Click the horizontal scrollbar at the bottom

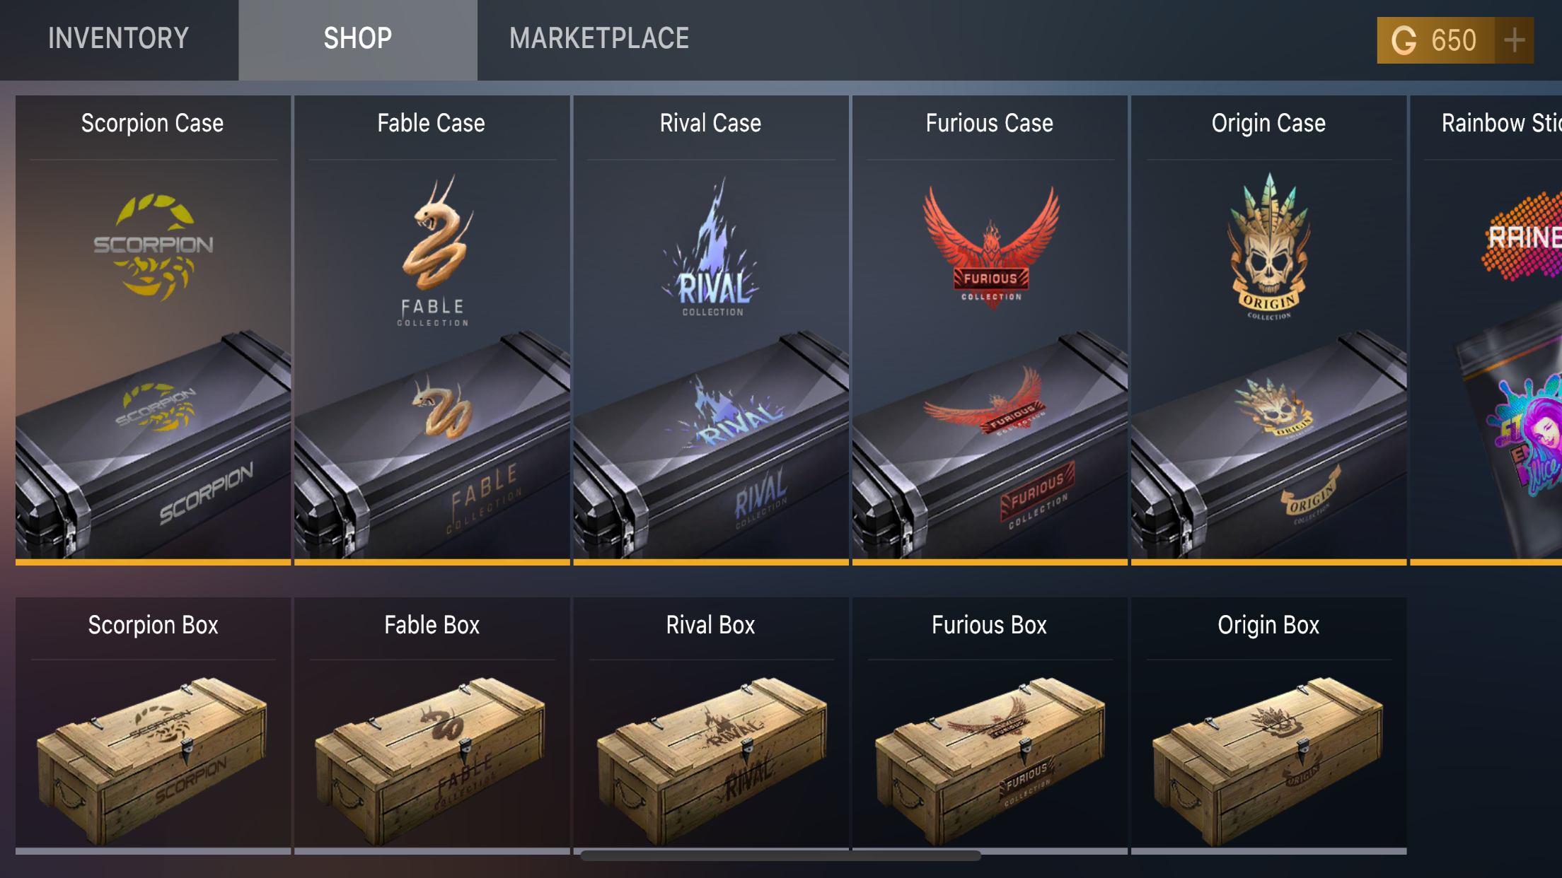[780, 855]
